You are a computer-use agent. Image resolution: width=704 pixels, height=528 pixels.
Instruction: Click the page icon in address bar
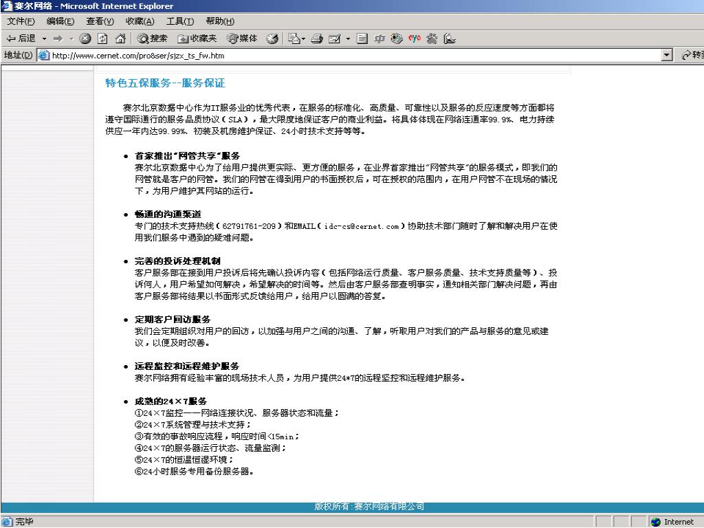(x=43, y=55)
